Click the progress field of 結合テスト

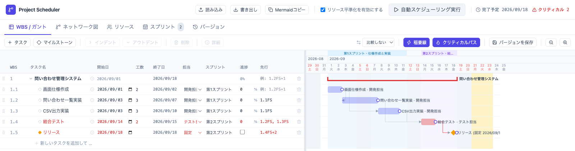click(x=246, y=122)
